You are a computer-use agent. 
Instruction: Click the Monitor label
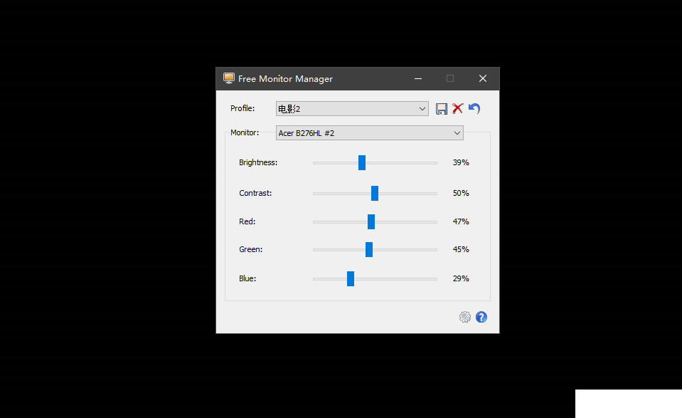tap(245, 132)
